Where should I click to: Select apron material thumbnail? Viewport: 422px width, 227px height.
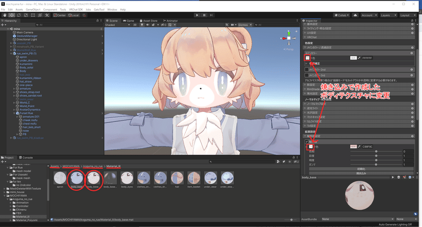pyautogui.click(x=60, y=178)
